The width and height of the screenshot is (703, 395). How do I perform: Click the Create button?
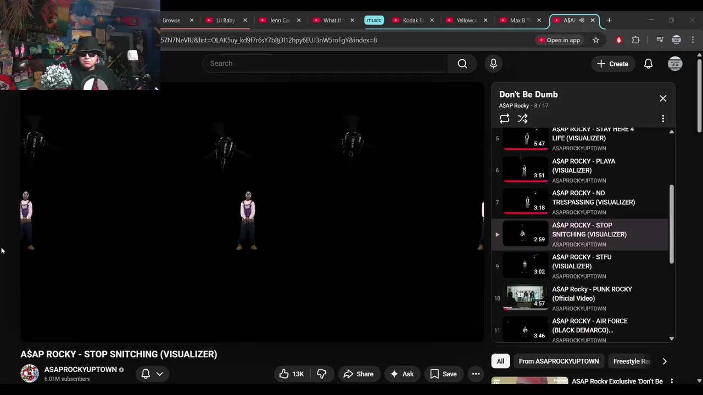[x=612, y=64]
